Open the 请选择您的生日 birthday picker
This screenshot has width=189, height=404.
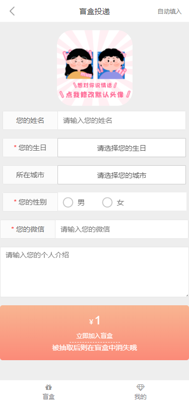tap(121, 148)
